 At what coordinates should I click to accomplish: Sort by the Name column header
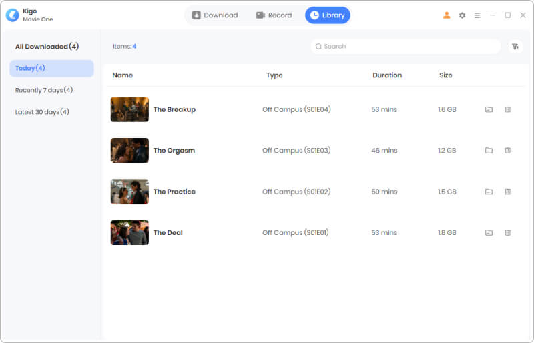123,75
